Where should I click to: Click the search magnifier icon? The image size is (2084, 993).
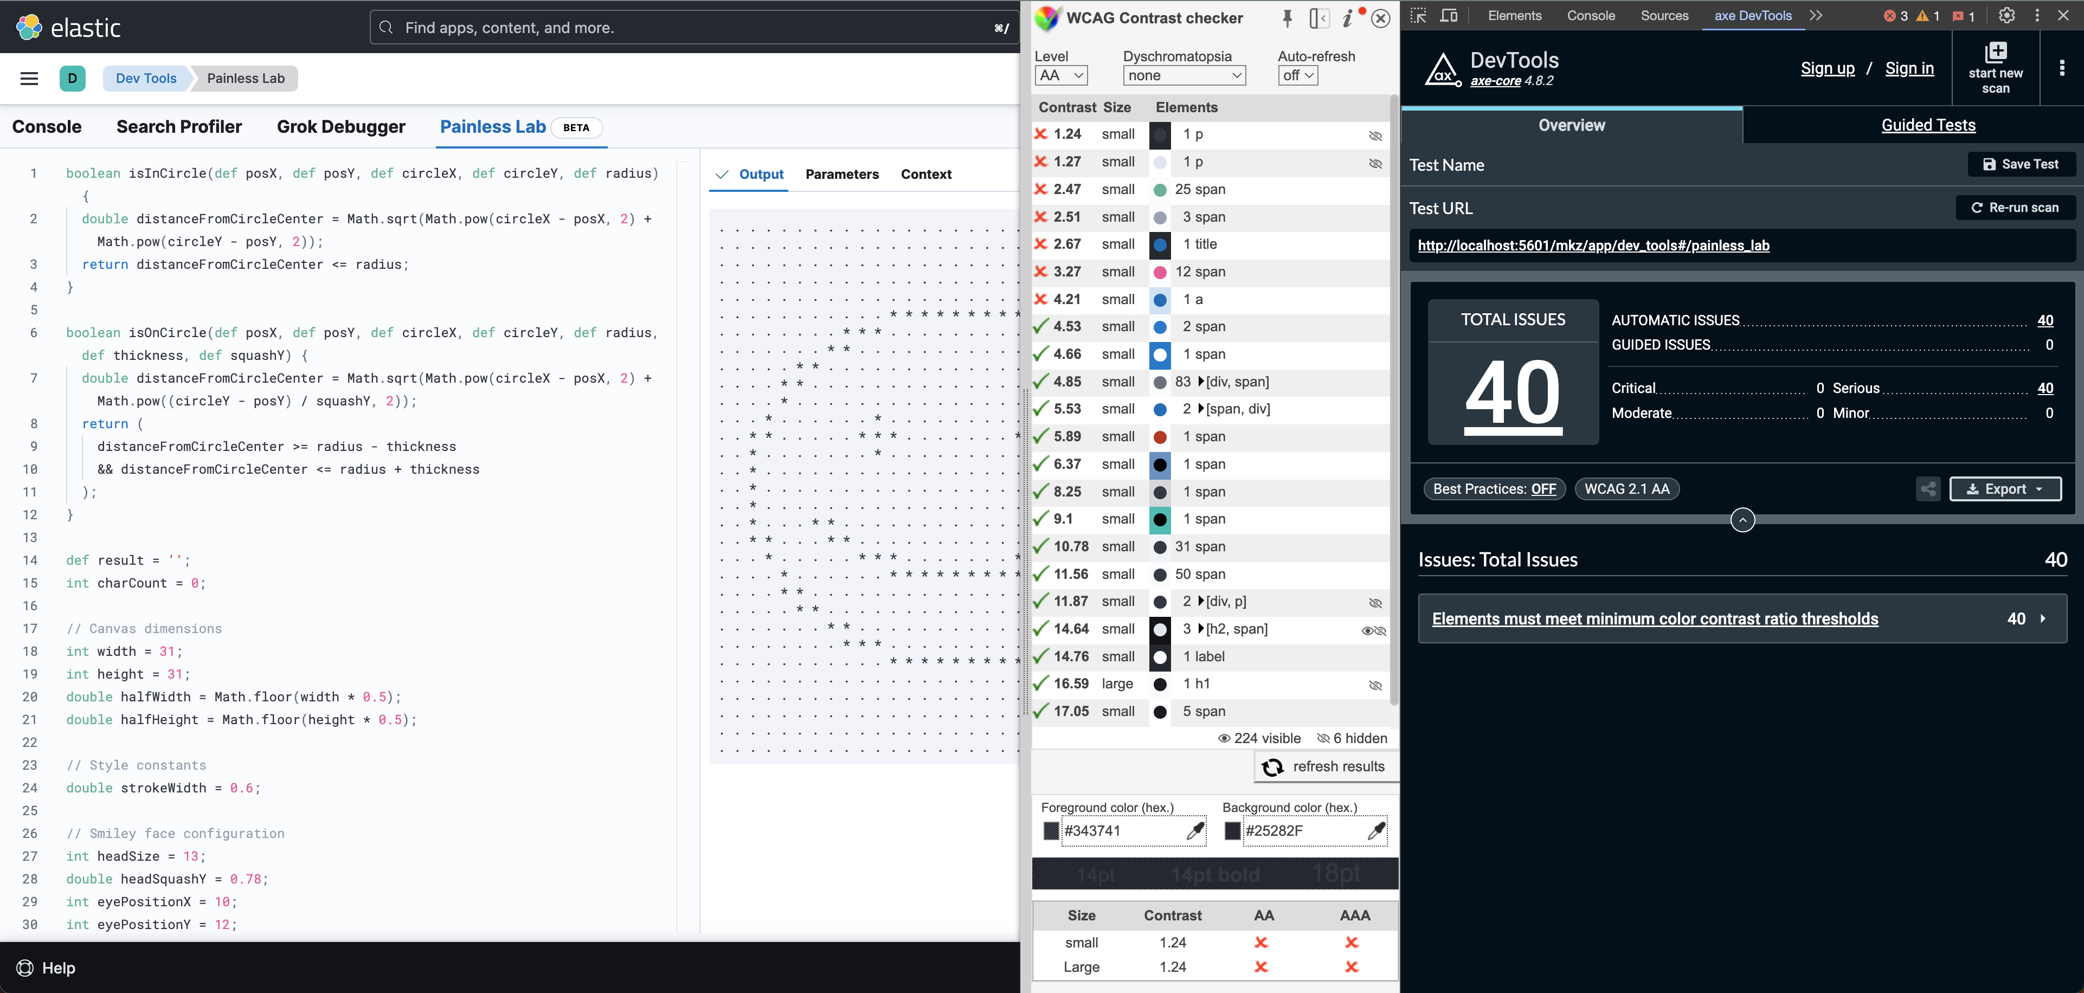pyautogui.click(x=387, y=28)
